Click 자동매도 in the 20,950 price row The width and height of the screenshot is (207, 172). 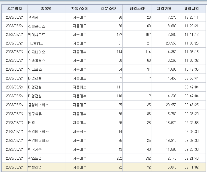pos(80,105)
